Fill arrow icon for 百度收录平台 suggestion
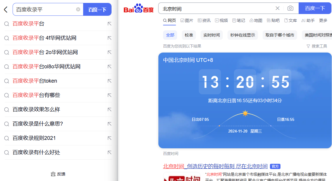The width and height of the screenshot is (332, 181). [109, 24]
